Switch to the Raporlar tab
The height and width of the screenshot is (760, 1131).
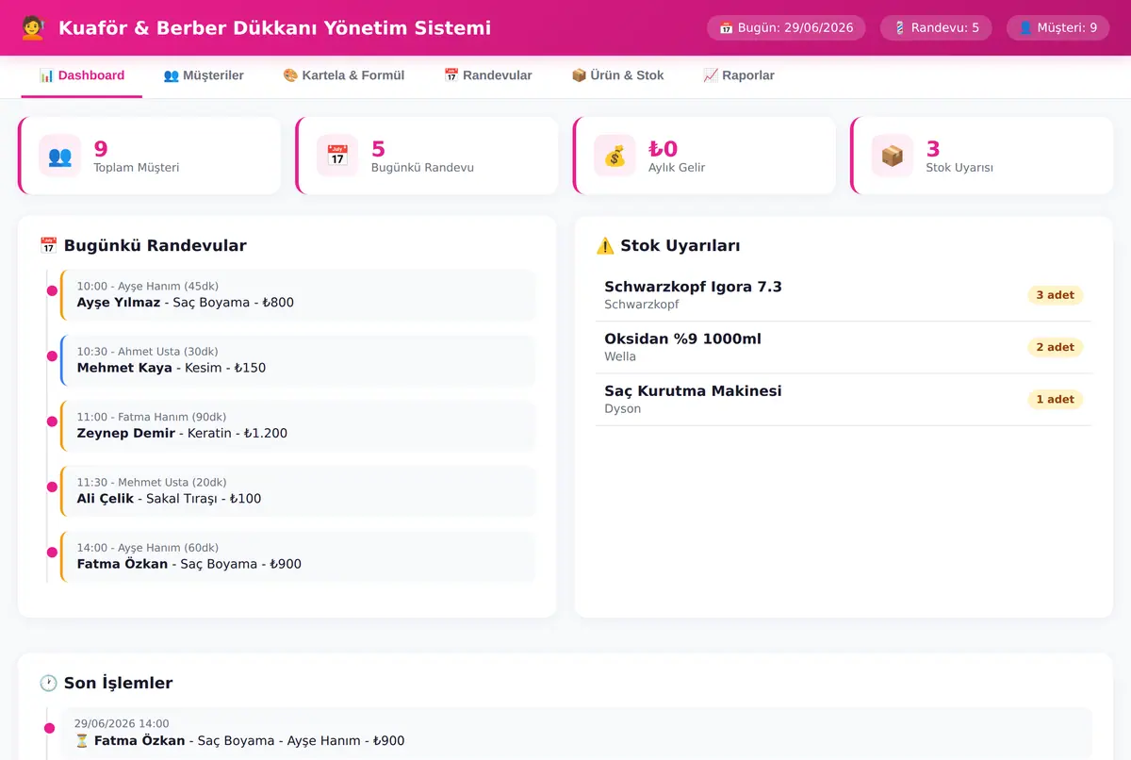click(739, 75)
